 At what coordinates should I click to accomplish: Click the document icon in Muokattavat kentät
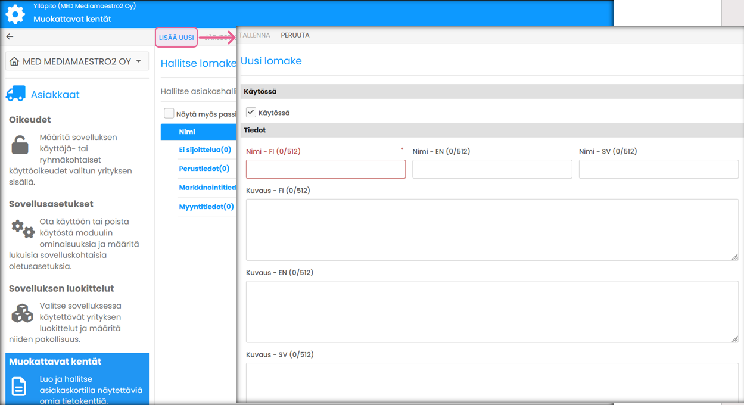19,387
